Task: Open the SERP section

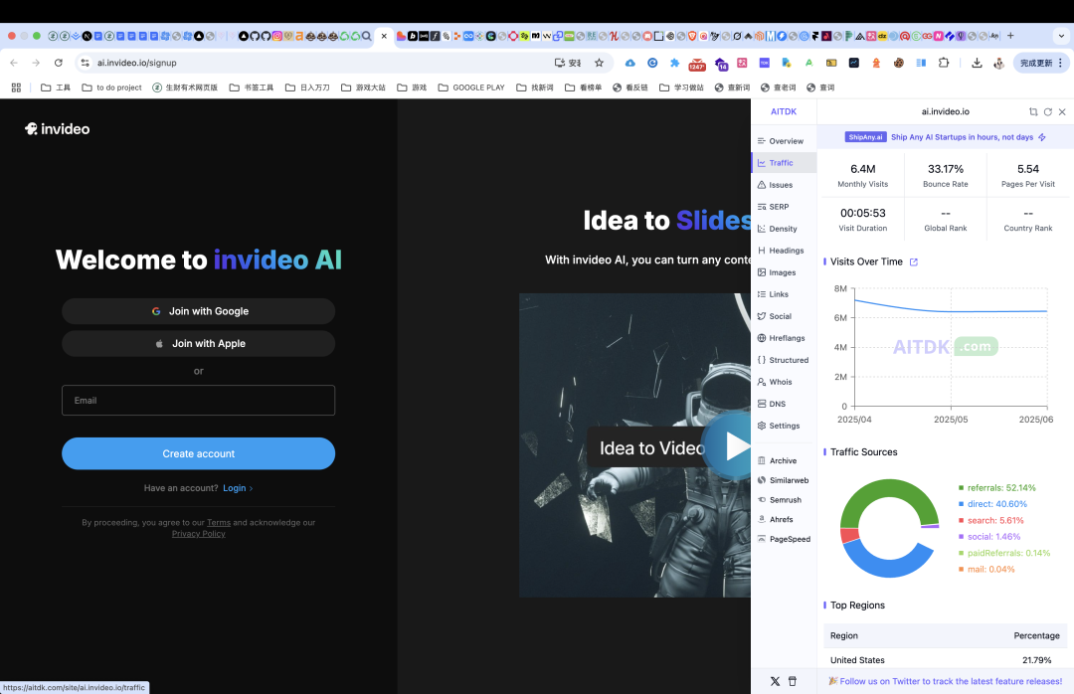Action: (x=784, y=207)
